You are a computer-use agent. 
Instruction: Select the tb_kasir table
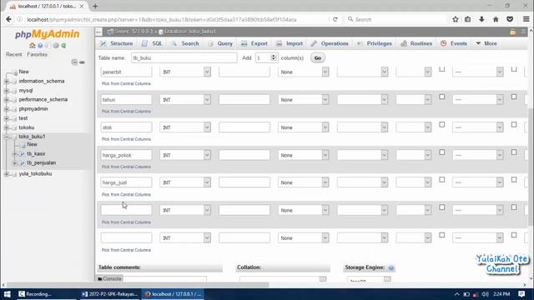click(36, 153)
